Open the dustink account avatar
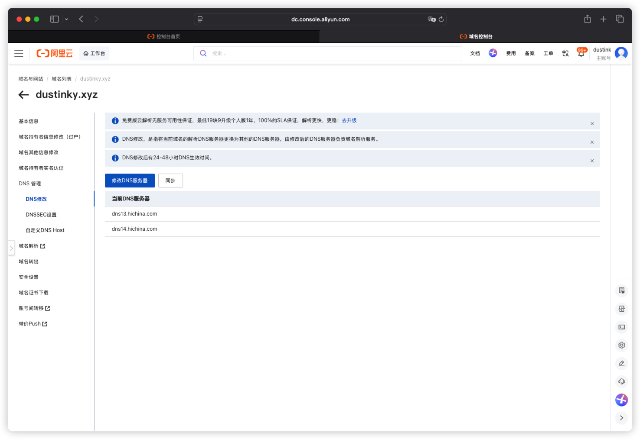Screen dimensions: 640x439 coord(621,53)
